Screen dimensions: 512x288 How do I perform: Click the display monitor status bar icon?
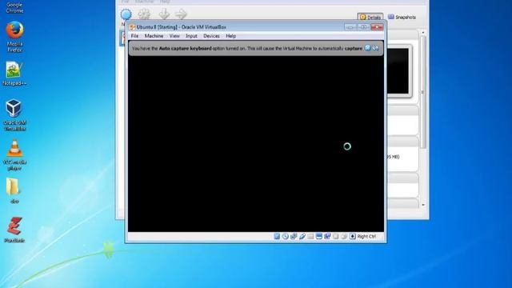319,236
